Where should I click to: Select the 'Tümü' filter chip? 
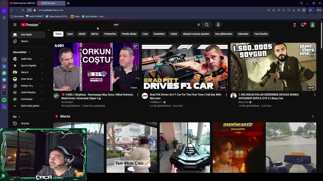click(x=58, y=34)
